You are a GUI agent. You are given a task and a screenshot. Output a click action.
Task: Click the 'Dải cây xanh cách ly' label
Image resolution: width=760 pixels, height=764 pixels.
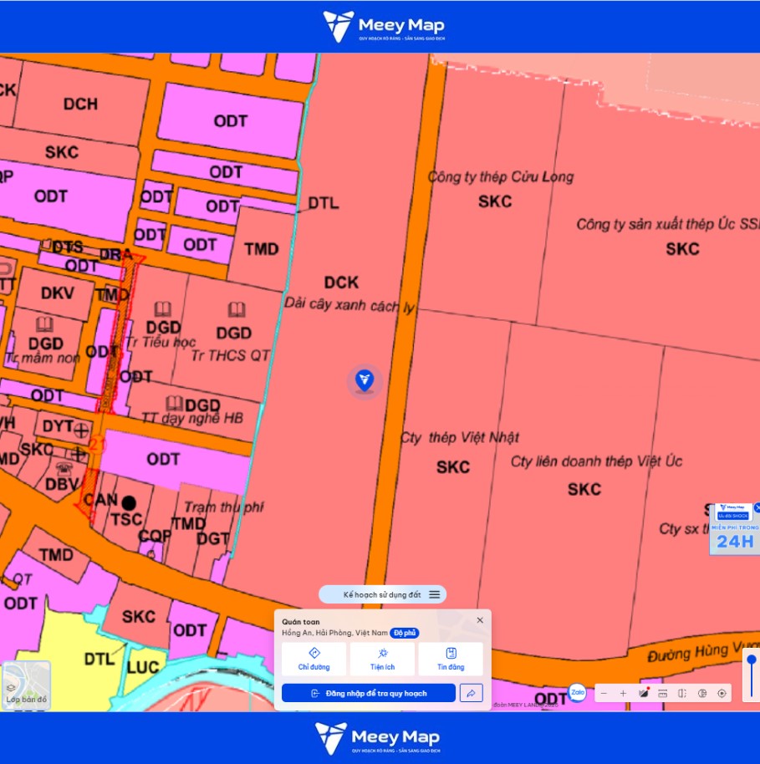click(x=349, y=304)
